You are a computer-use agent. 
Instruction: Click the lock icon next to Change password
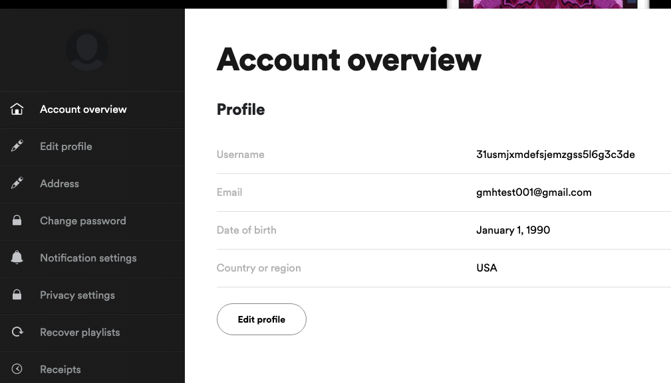[x=17, y=221]
